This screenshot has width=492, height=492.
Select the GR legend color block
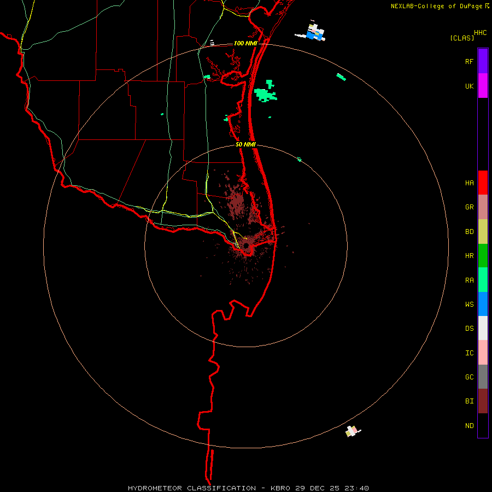coord(483,207)
